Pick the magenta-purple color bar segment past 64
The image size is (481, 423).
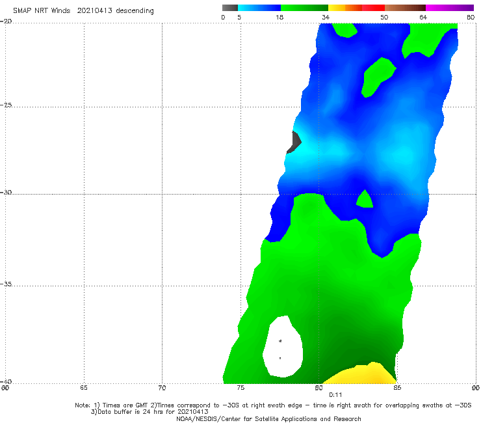(450, 8)
